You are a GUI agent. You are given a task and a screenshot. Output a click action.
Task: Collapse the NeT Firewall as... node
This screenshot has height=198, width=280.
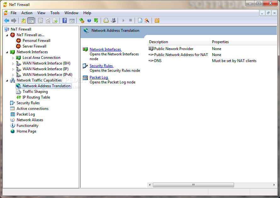pyautogui.click(x=7, y=35)
